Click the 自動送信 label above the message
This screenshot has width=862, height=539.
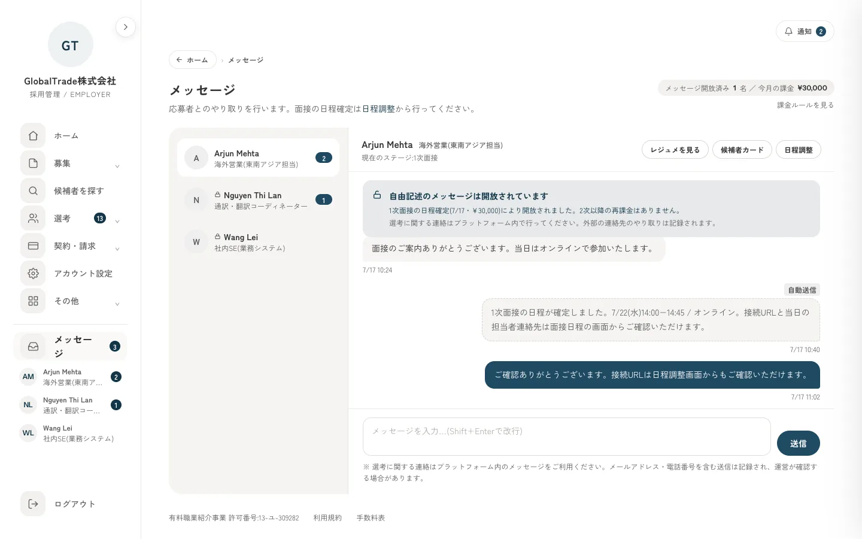pyautogui.click(x=802, y=290)
